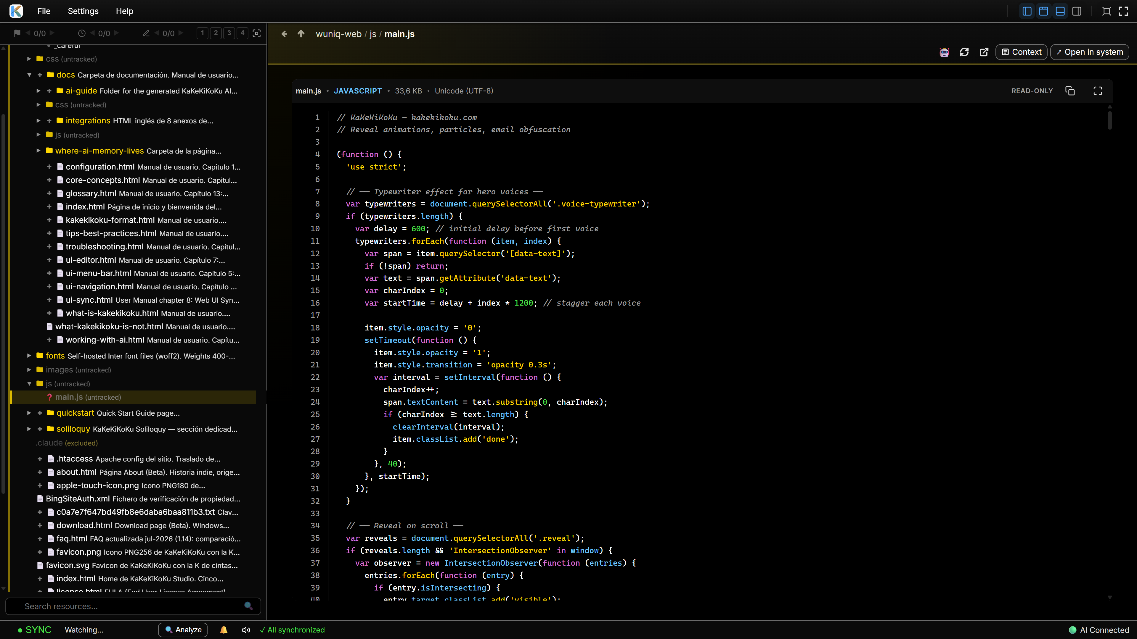Select tree depth level 4 button
1137x639 pixels.
tap(242, 33)
